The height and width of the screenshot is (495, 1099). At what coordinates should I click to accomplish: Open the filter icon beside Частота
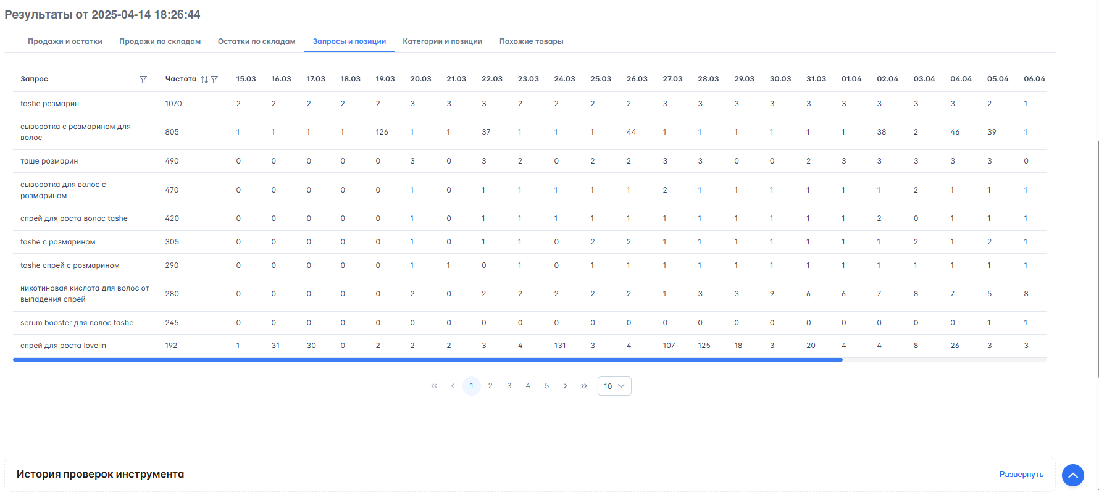click(x=214, y=80)
